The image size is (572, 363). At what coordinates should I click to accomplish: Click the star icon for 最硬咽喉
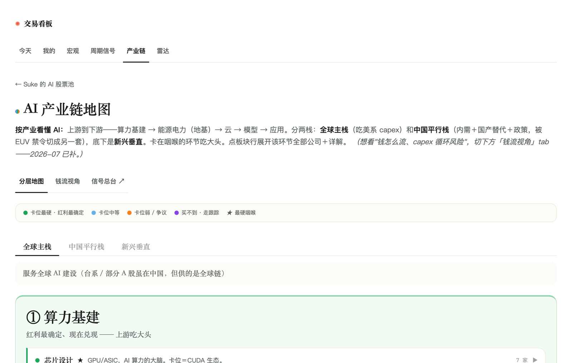pyautogui.click(x=230, y=213)
